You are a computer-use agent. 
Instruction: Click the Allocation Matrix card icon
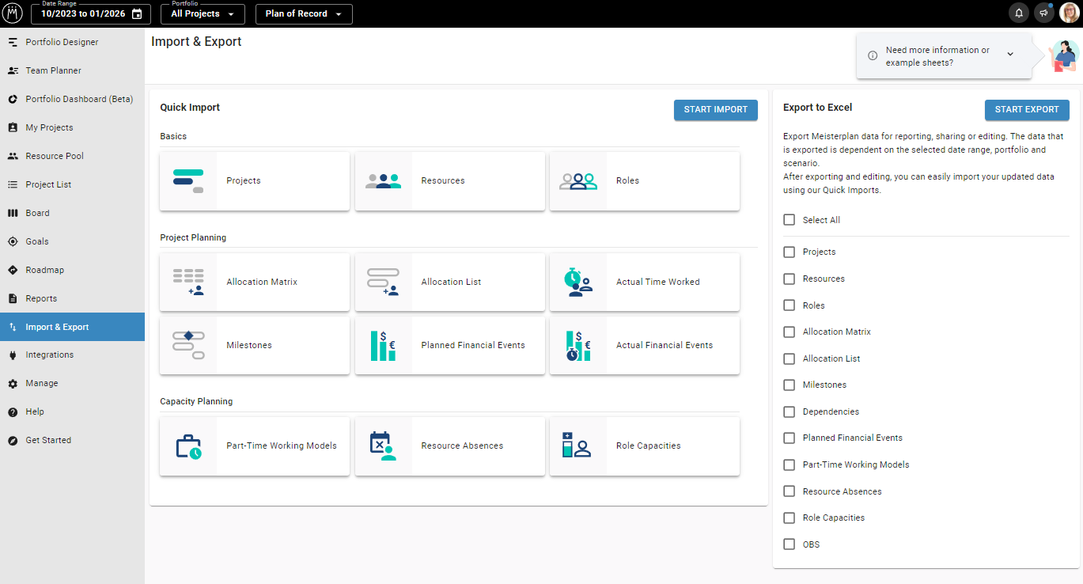click(188, 283)
